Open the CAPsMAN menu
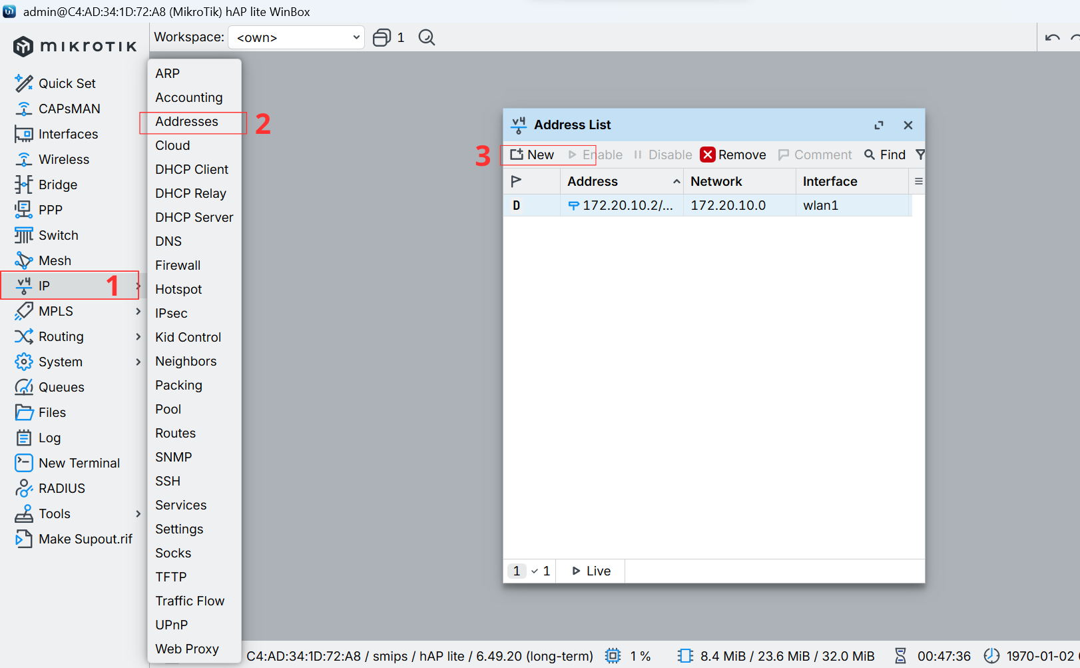The image size is (1080, 668). pos(57,109)
